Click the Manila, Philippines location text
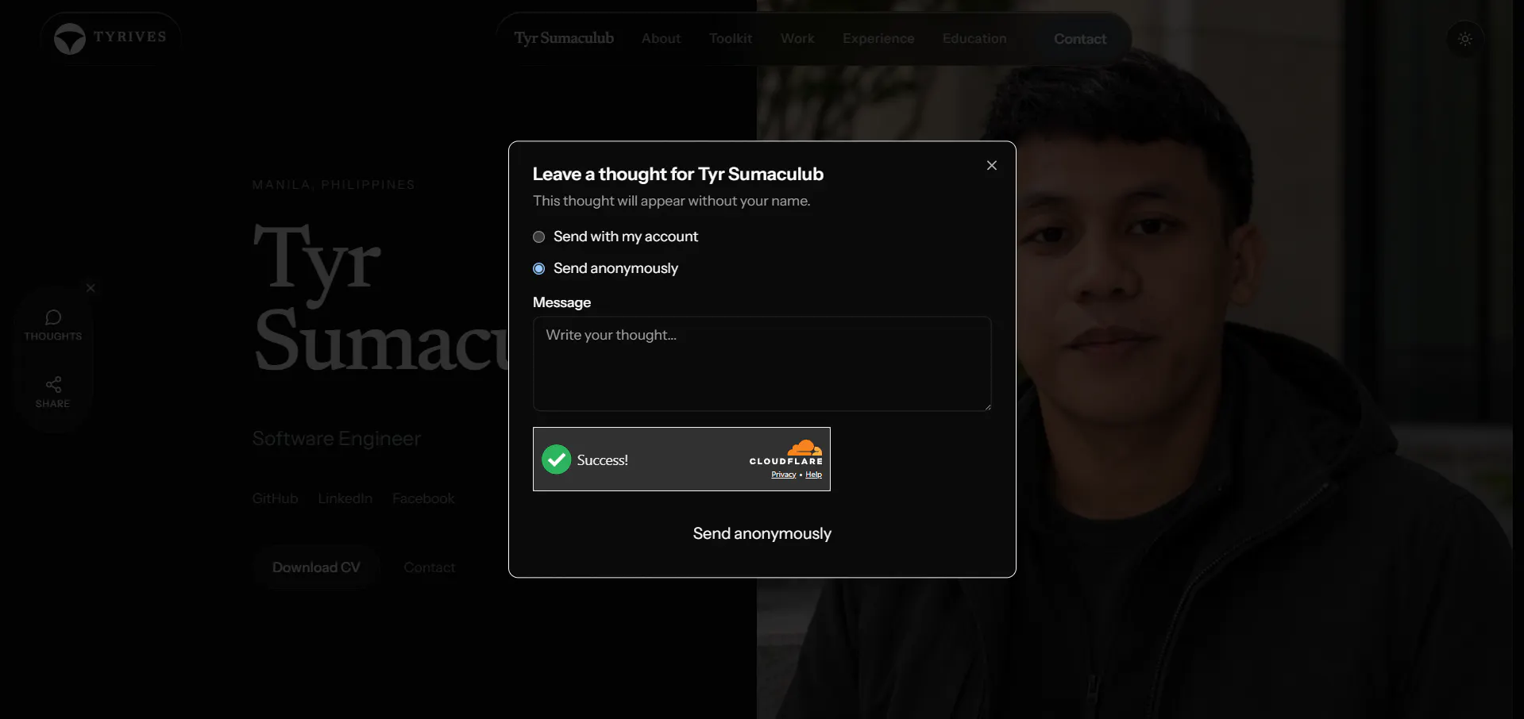1524x719 pixels. point(334,185)
